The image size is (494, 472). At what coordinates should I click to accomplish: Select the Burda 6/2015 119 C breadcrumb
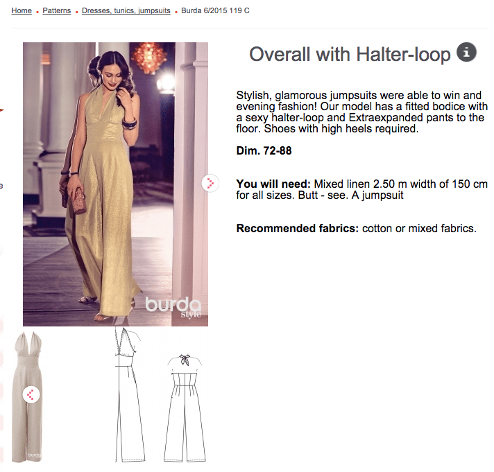(215, 11)
